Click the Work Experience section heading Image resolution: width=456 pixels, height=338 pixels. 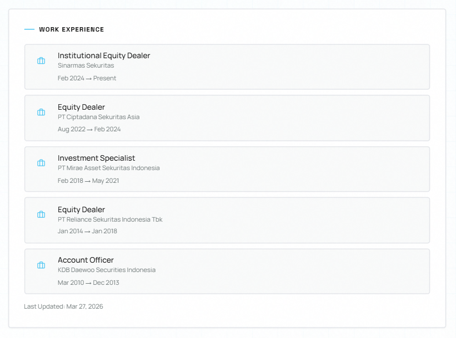71,29
